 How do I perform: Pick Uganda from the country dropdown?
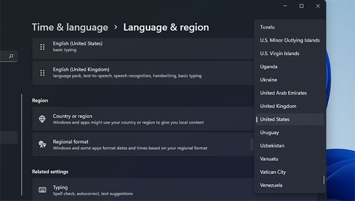269,67
